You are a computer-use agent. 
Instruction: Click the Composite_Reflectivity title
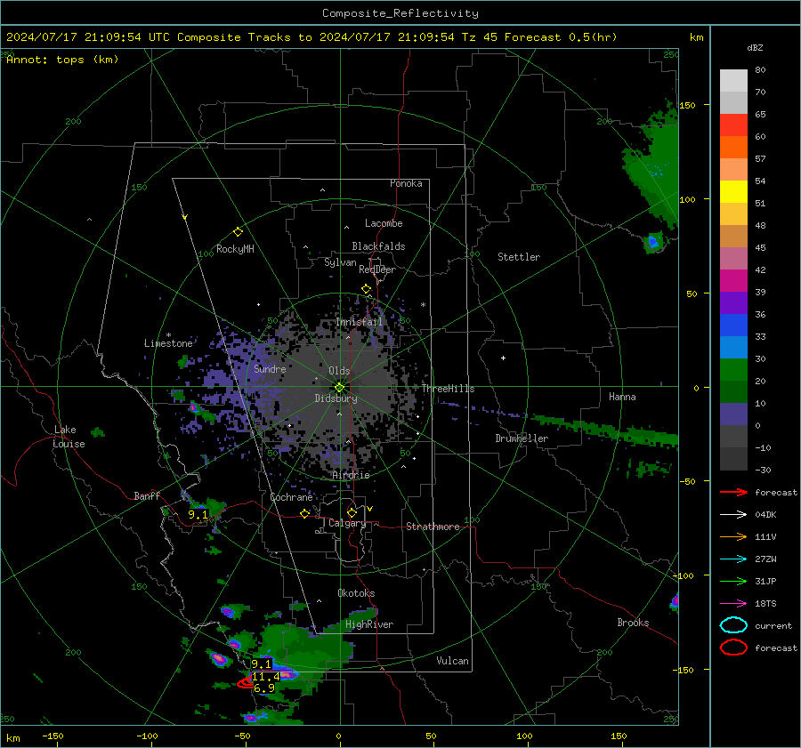400,13
